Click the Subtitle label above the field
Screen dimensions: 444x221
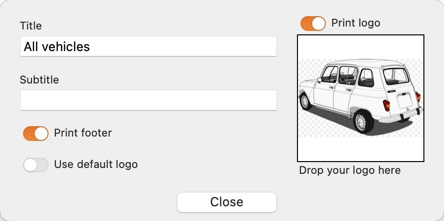39,80
